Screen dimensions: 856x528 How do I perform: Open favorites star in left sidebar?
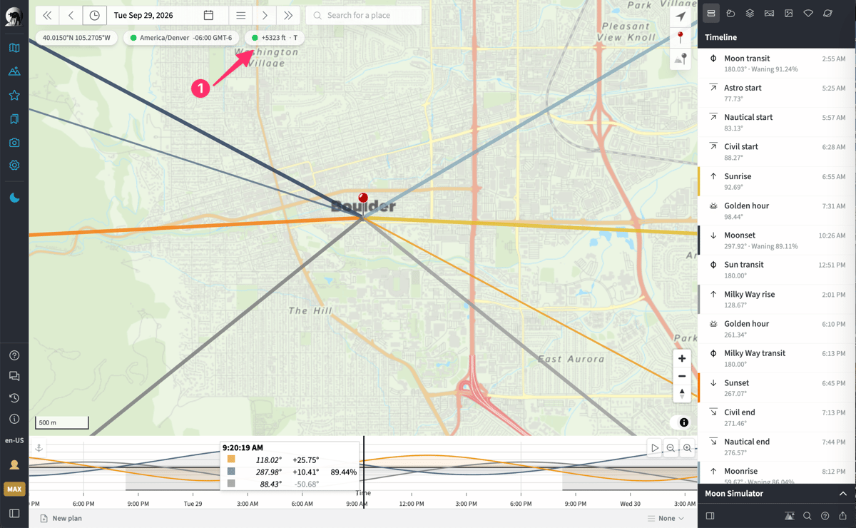click(x=14, y=95)
